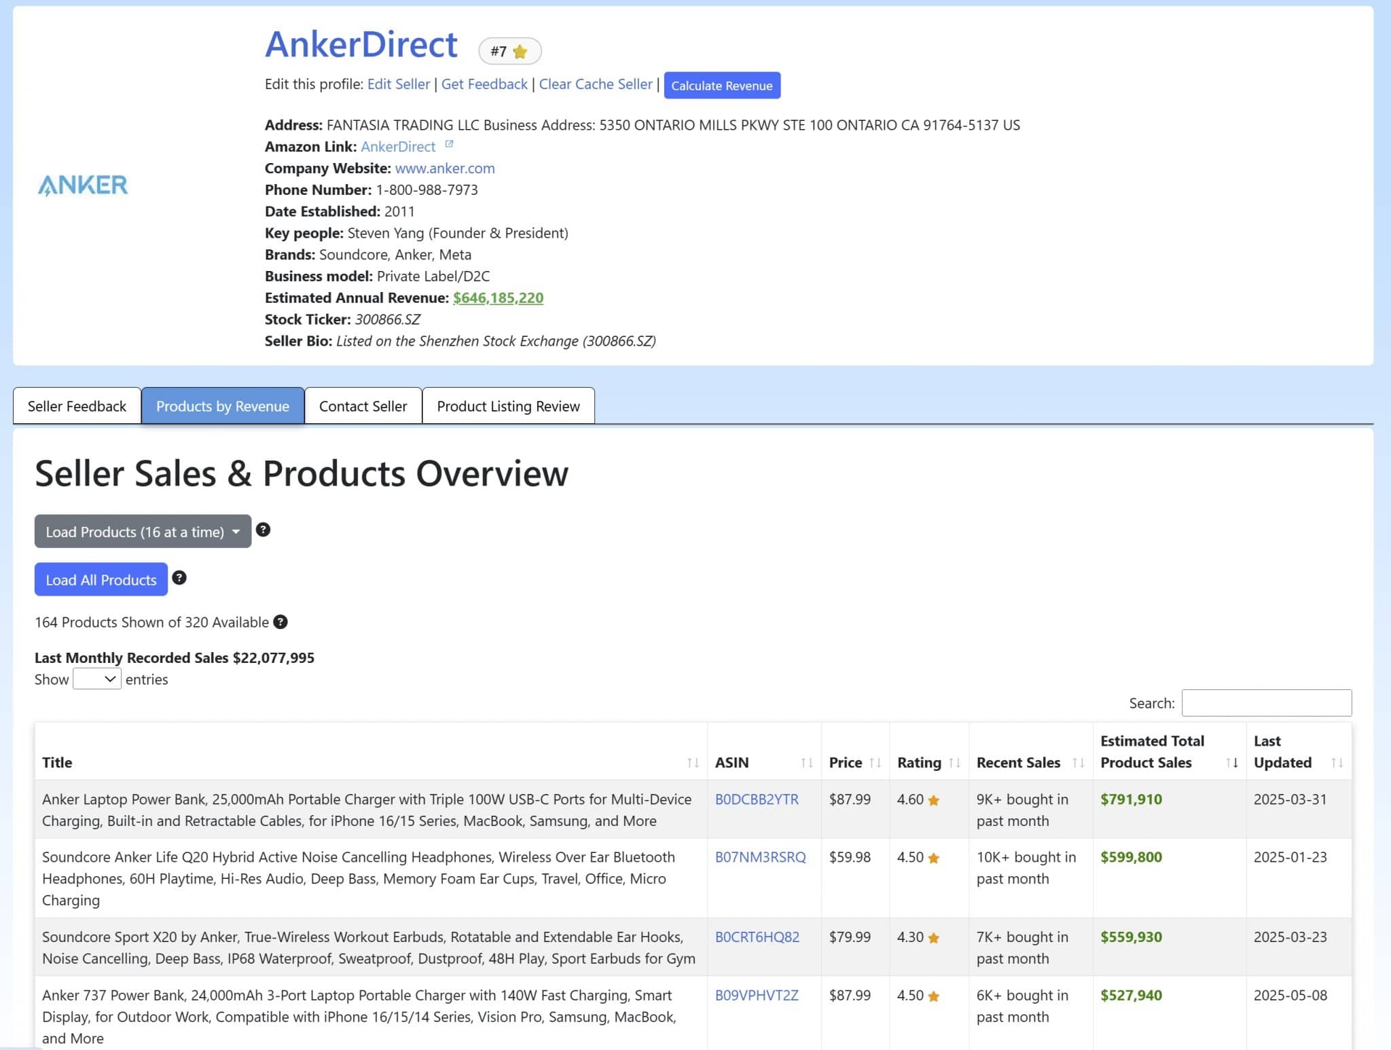Sort table by Rating column arrows

pos(954,763)
